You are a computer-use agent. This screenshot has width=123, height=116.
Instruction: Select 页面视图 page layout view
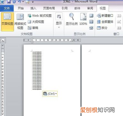click(x=7, y=22)
